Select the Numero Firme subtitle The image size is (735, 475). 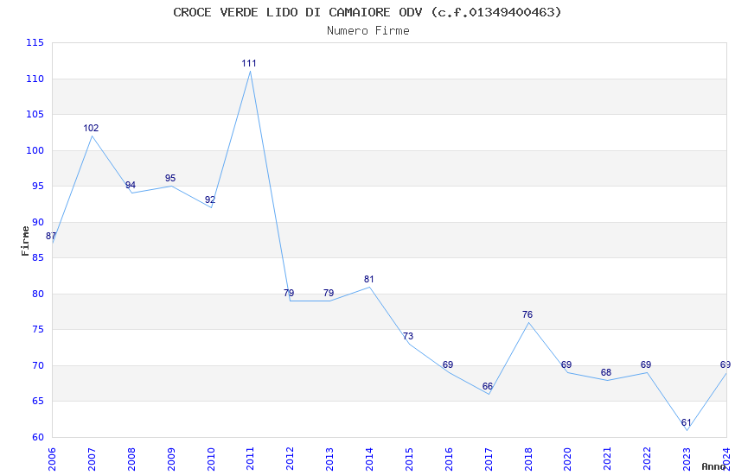pyautogui.click(x=368, y=31)
